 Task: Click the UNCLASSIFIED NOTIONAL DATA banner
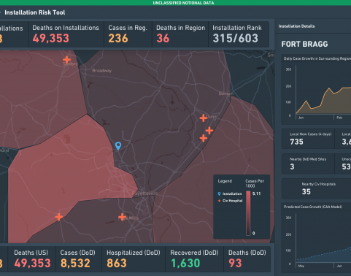(183, 3)
